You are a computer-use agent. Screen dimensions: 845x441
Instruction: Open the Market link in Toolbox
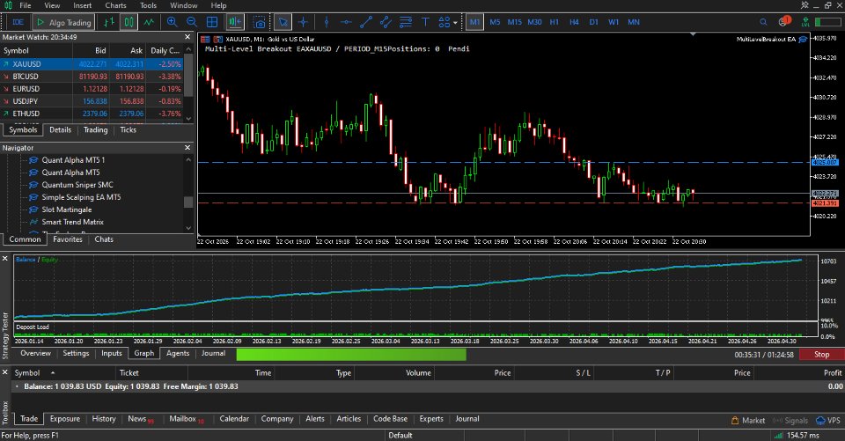[x=748, y=421]
